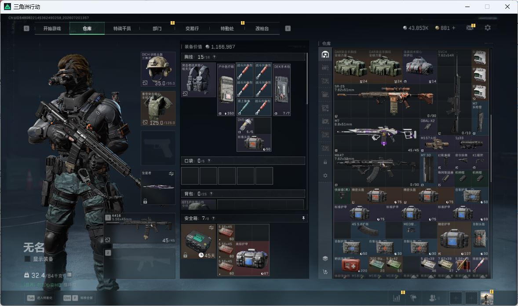Image resolution: width=518 pixels, height=306 pixels.
Task: Select top 5.56x45 ammo box in safe box
Action: click(x=226, y=233)
